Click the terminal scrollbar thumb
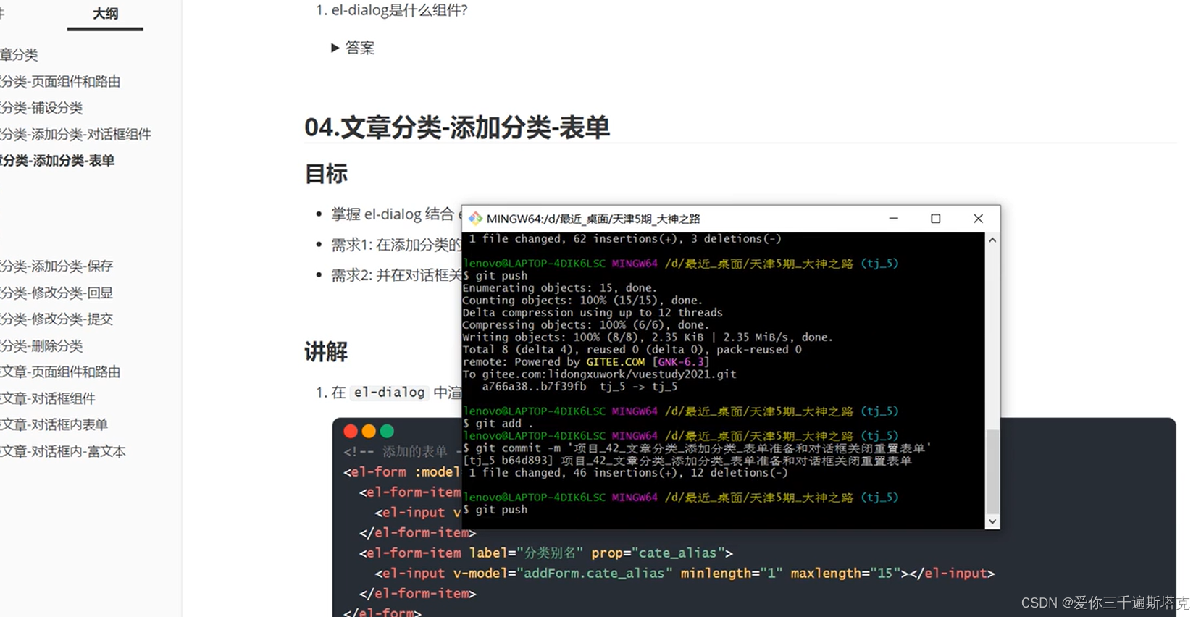This screenshot has height=617, width=1201. pos(992,471)
